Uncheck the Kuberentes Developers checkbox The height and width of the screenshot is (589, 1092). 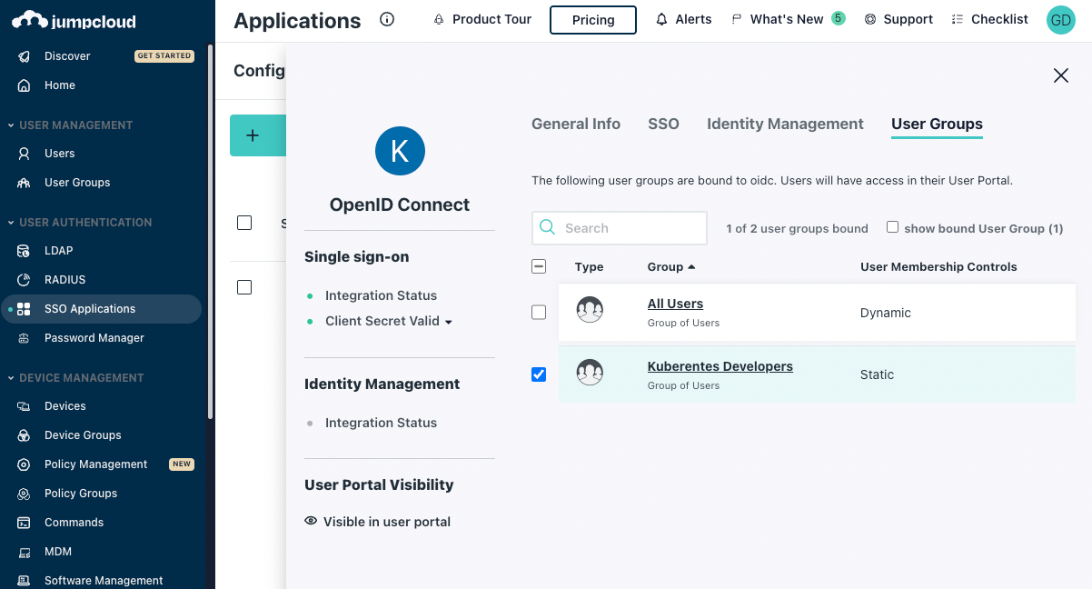pos(539,374)
